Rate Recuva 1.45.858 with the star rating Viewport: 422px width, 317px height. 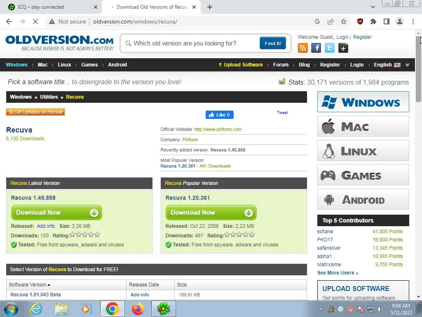click(85, 235)
